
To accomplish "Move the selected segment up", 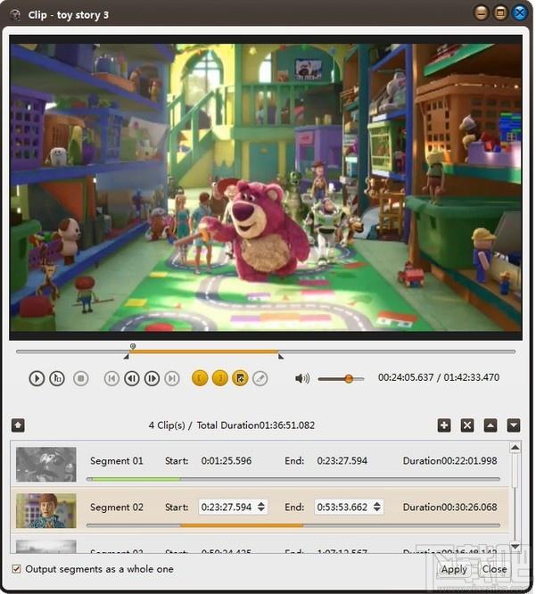I will pyautogui.click(x=490, y=425).
